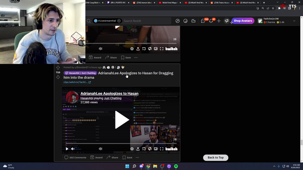Seek on lower clip progress bar

pyautogui.click(x=121, y=144)
